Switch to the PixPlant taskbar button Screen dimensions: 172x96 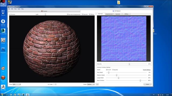coord(28,95)
